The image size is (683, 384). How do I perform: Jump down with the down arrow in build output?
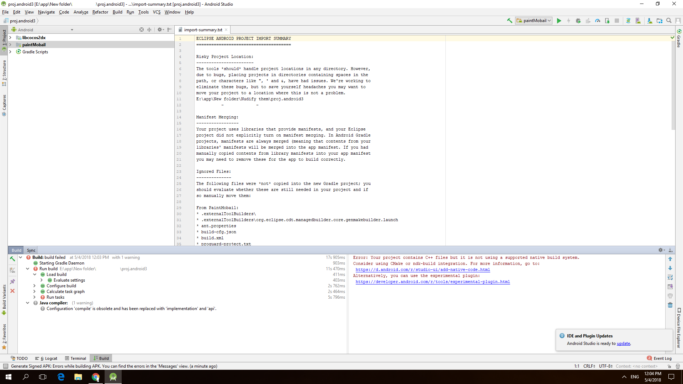click(670, 268)
